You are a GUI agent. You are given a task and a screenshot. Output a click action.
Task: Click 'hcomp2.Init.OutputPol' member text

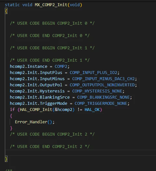[x=36, y=85]
